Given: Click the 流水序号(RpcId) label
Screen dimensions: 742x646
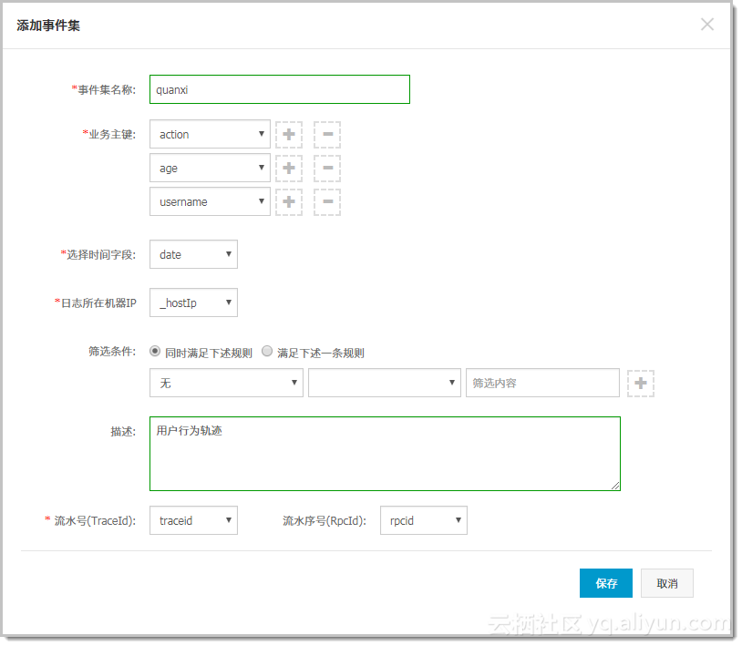Looking at the screenshot, I should click(325, 520).
